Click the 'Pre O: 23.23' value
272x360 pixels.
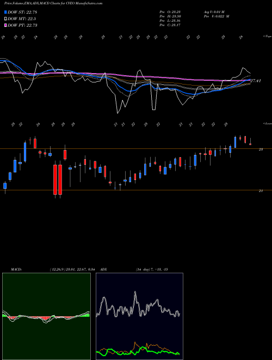[x=170, y=12]
